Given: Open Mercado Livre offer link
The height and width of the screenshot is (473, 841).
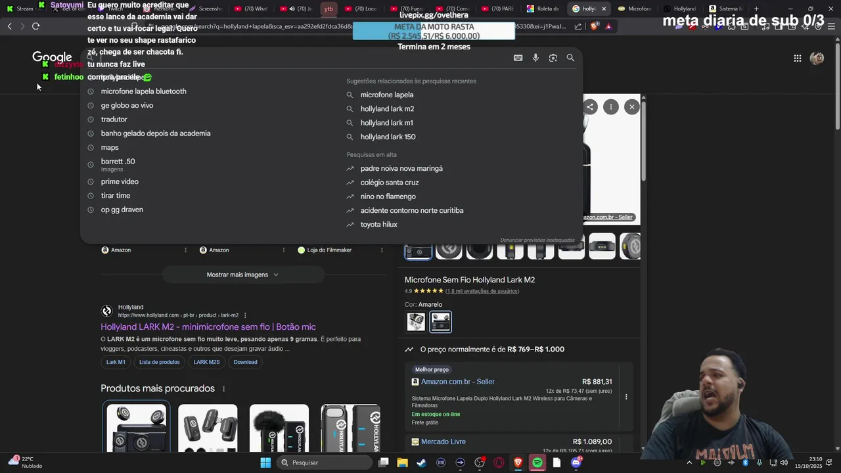Looking at the screenshot, I should pos(443,442).
